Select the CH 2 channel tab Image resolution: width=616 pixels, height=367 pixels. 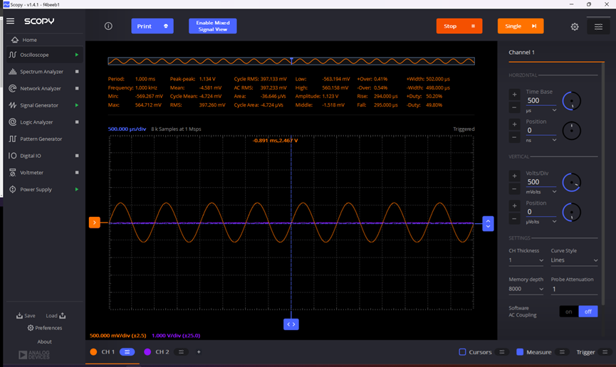pyautogui.click(x=162, y=352)
